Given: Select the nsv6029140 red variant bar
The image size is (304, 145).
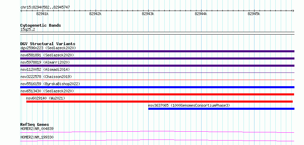Looking at the screenshot, I should tap(160, 102).
